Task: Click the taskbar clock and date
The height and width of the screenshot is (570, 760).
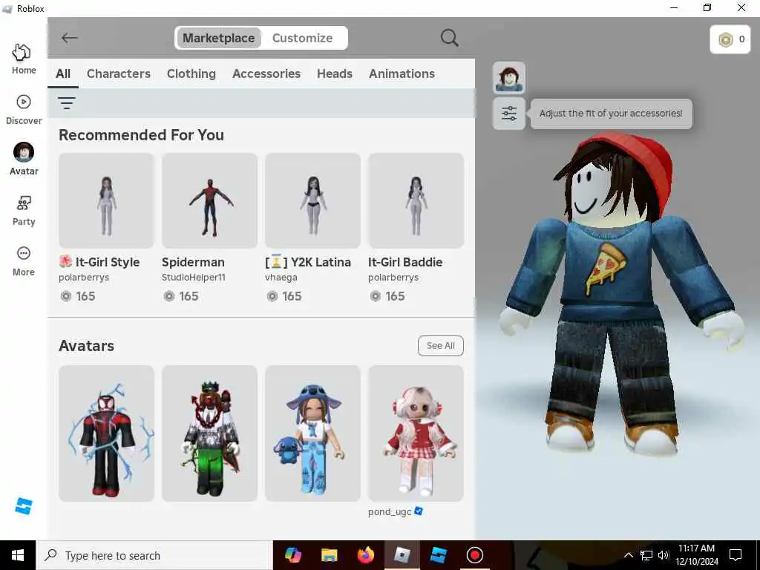Action: point(696,555)
